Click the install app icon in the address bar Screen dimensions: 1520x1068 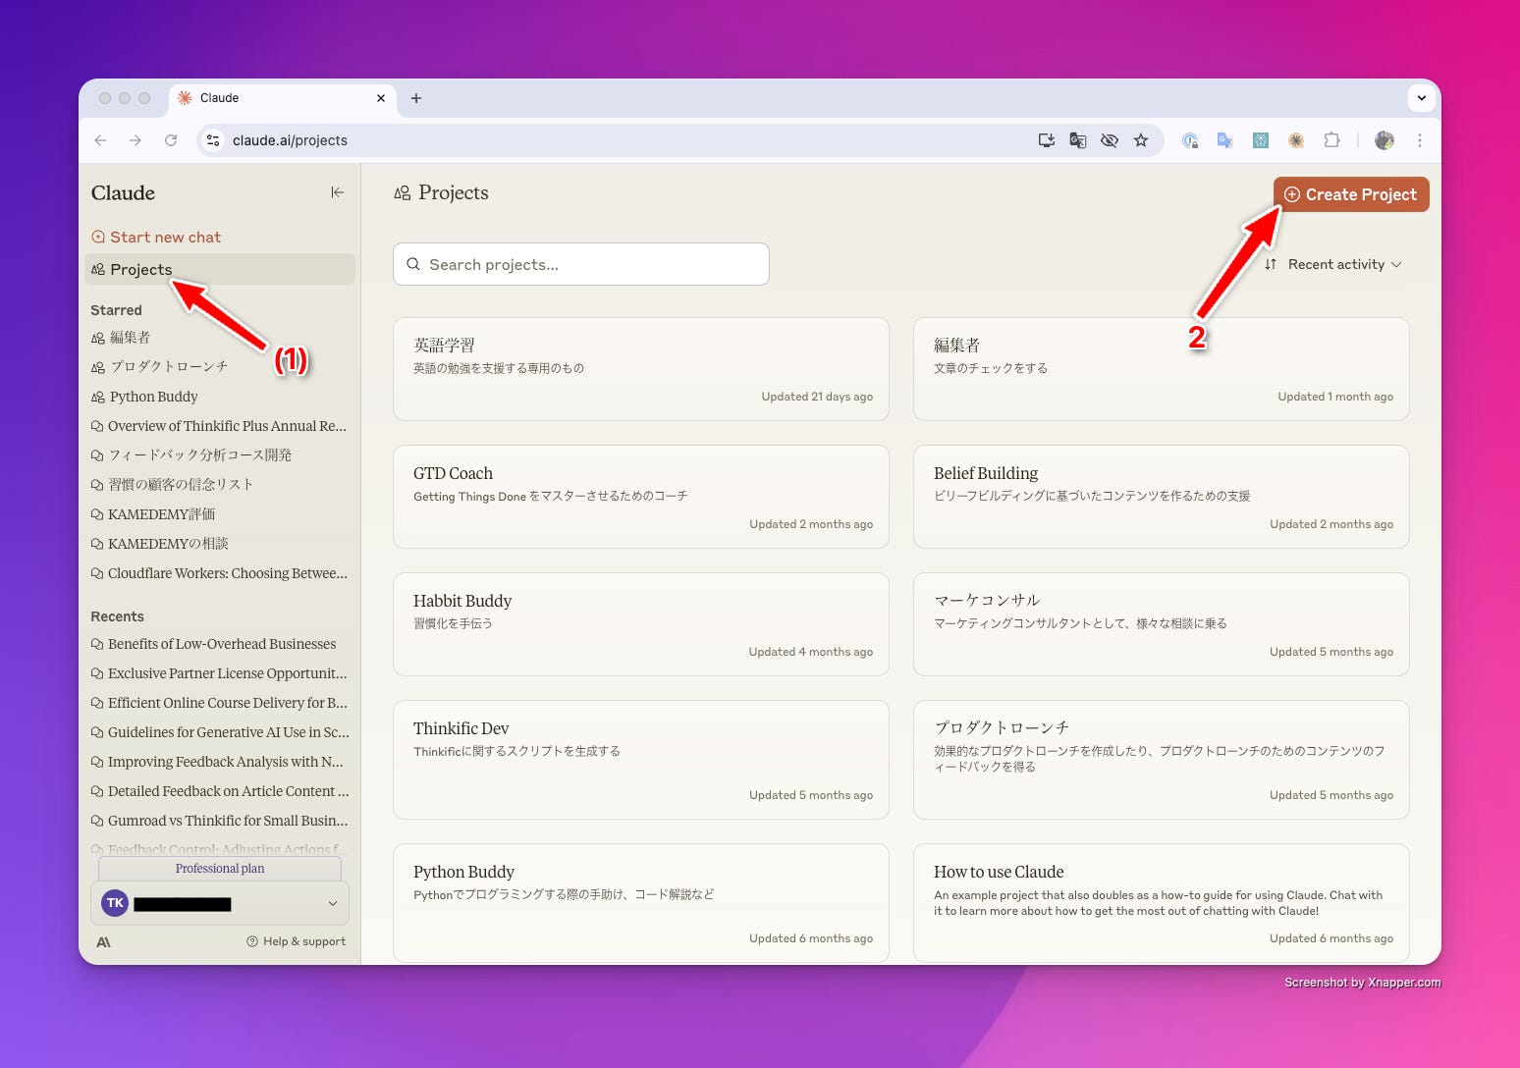(x=1047, y=140)
